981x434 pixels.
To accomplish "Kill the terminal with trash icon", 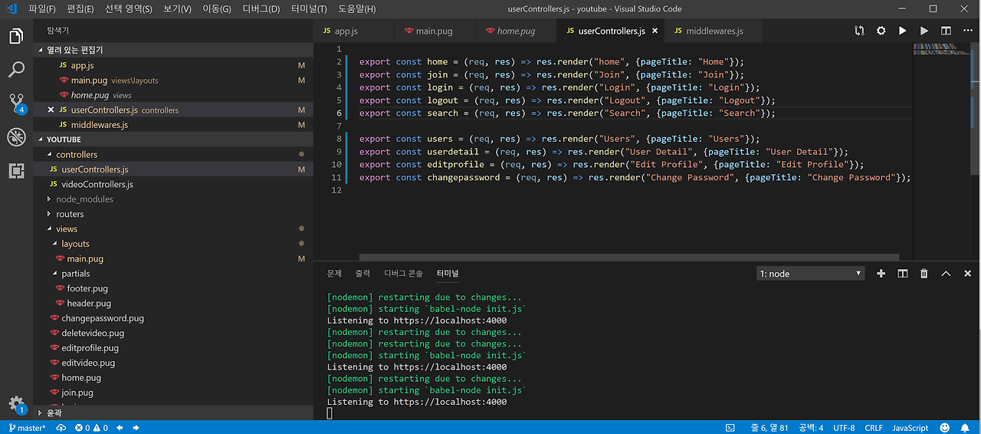I will coord(924,274).
